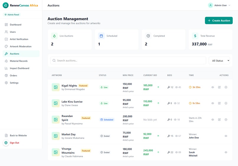
Task: Click the Admin User avatar icon
Action: [211, 5]
